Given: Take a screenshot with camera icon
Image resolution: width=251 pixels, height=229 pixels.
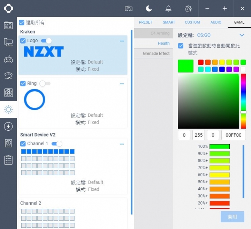Looking at the screenshot, I should 129,8.
